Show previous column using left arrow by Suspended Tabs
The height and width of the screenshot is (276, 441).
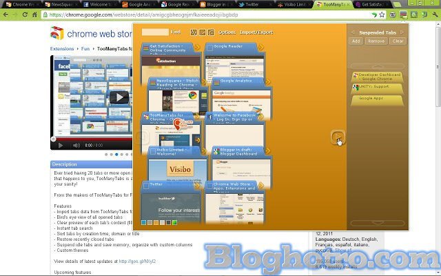point(353,32)
